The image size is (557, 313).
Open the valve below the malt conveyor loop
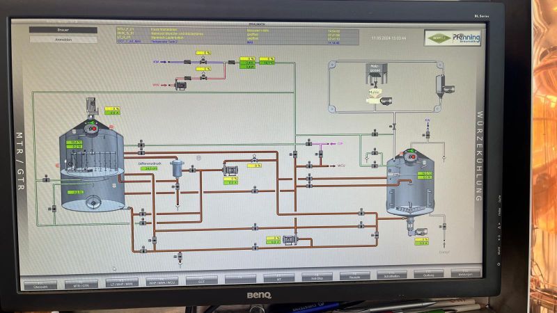[393, 126]
